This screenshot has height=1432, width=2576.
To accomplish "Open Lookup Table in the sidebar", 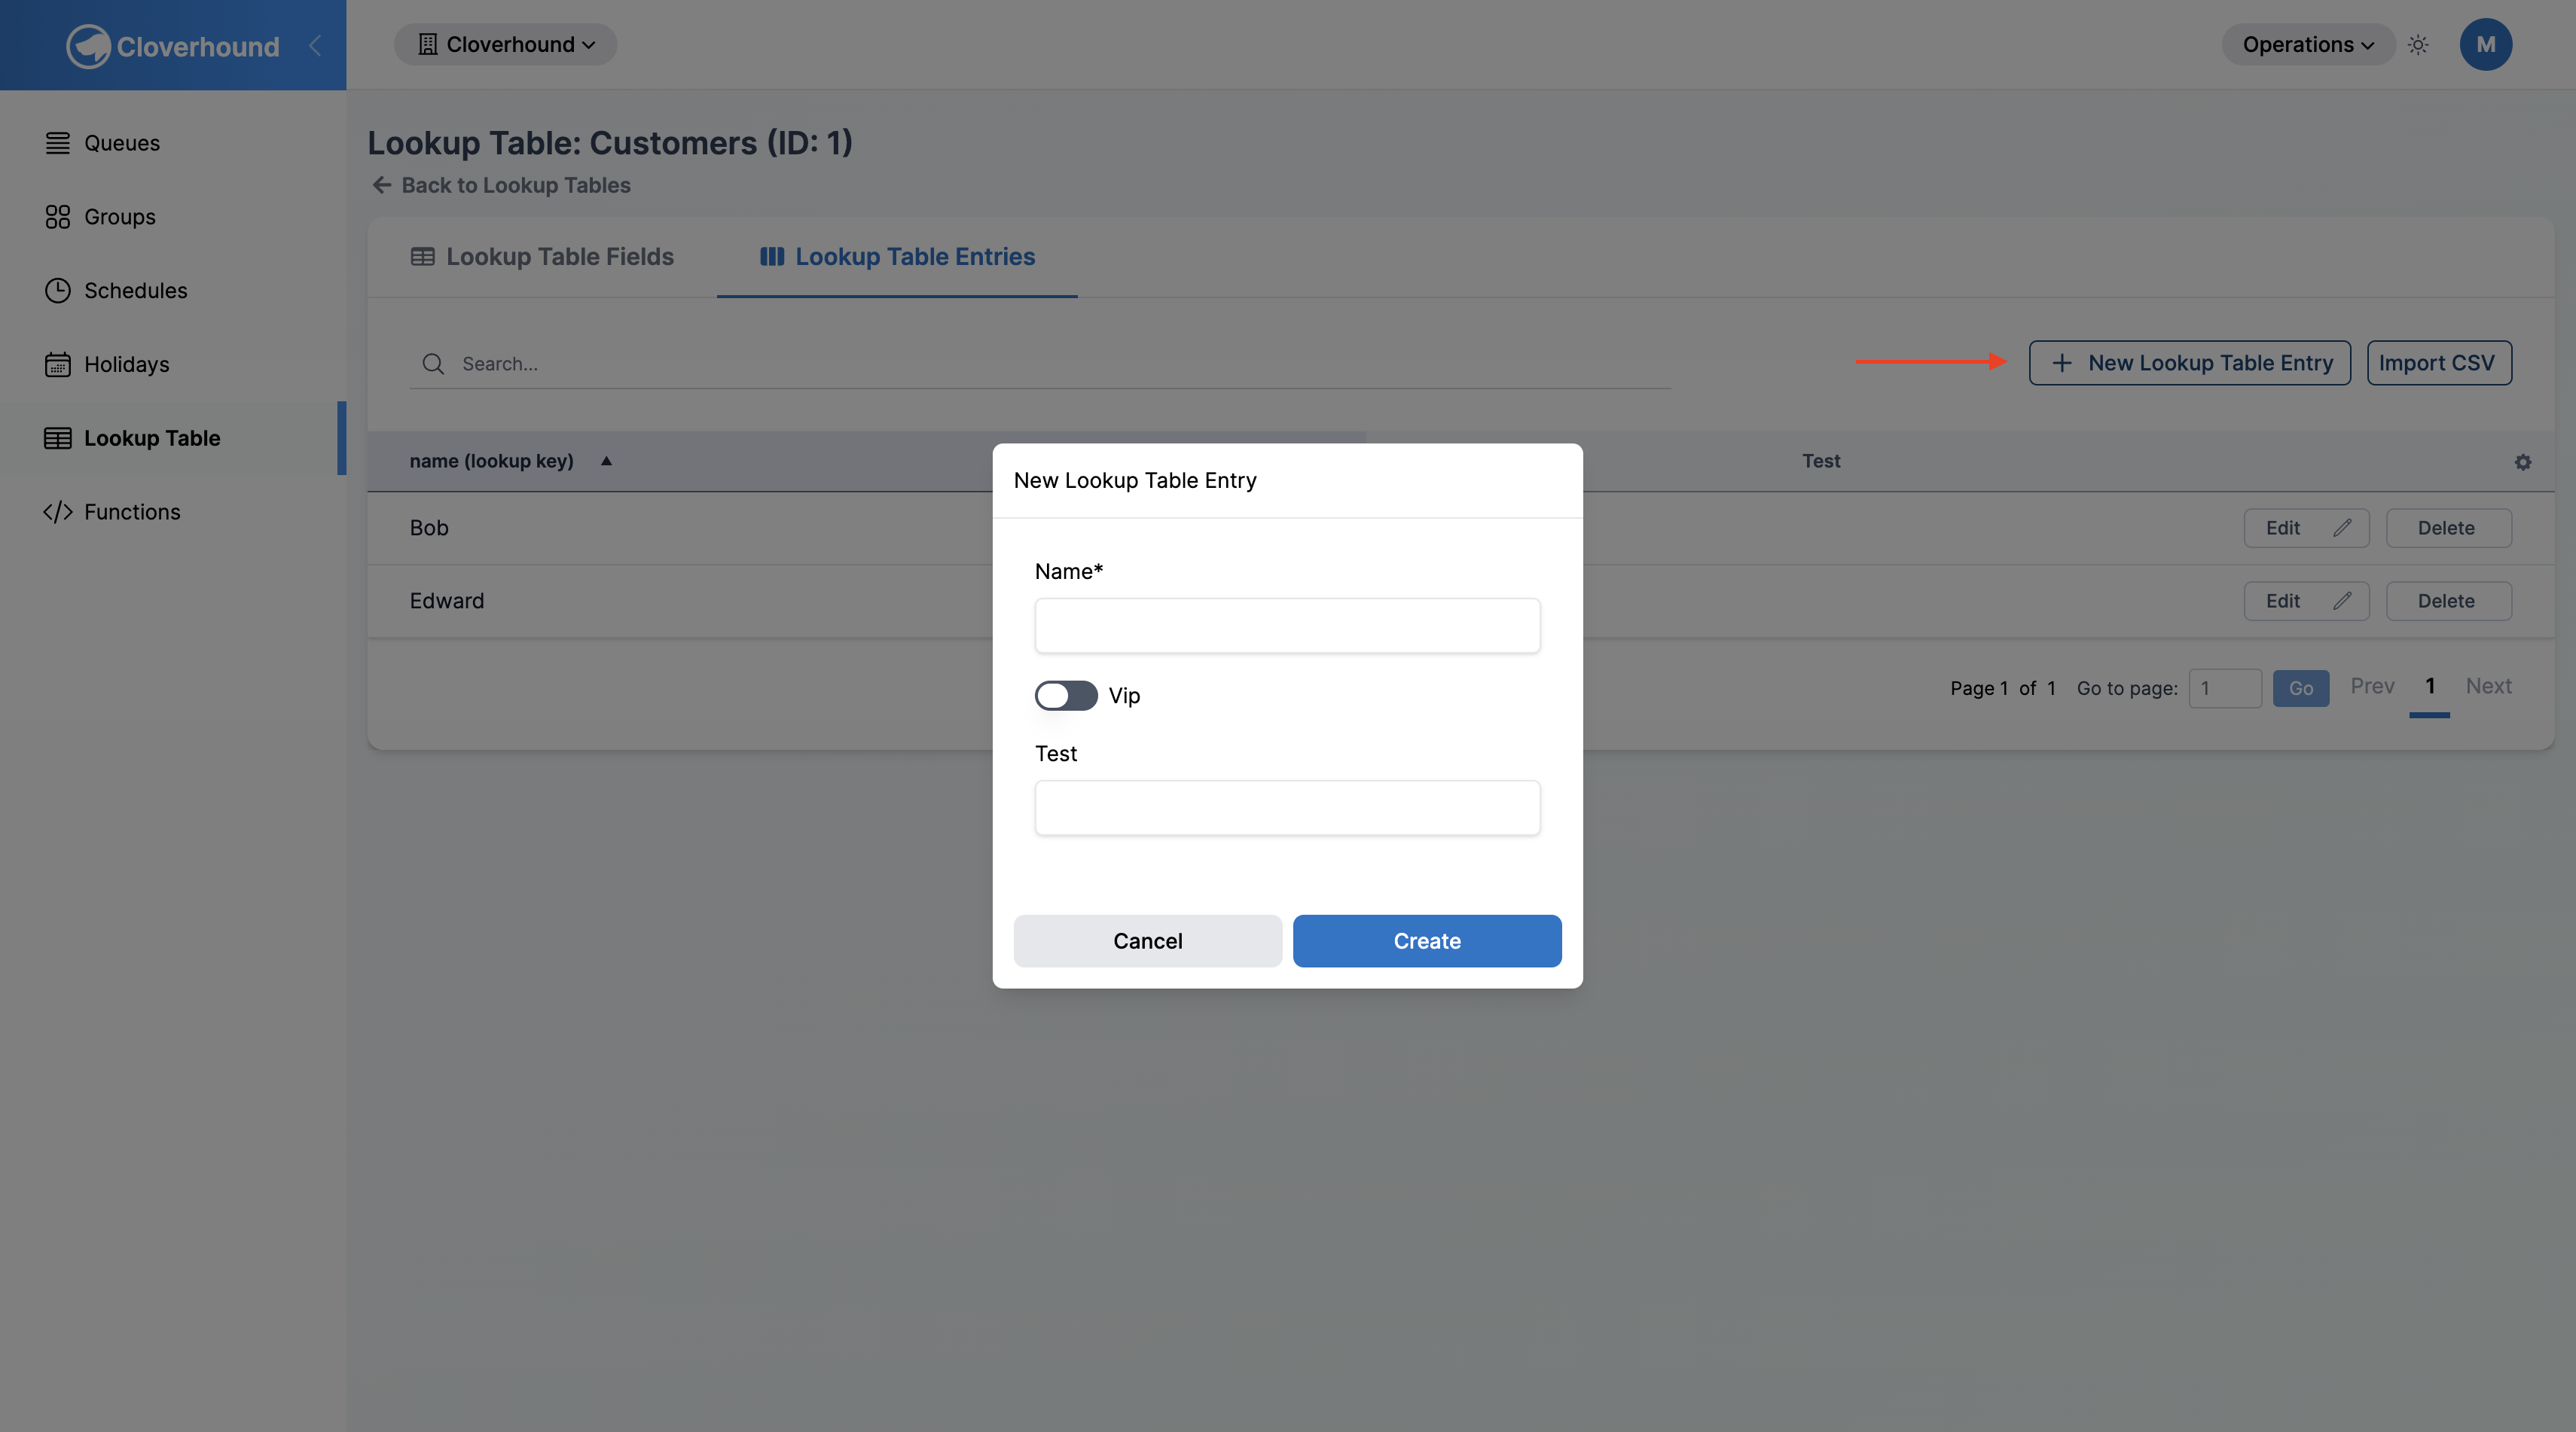I will click(172, 437).
